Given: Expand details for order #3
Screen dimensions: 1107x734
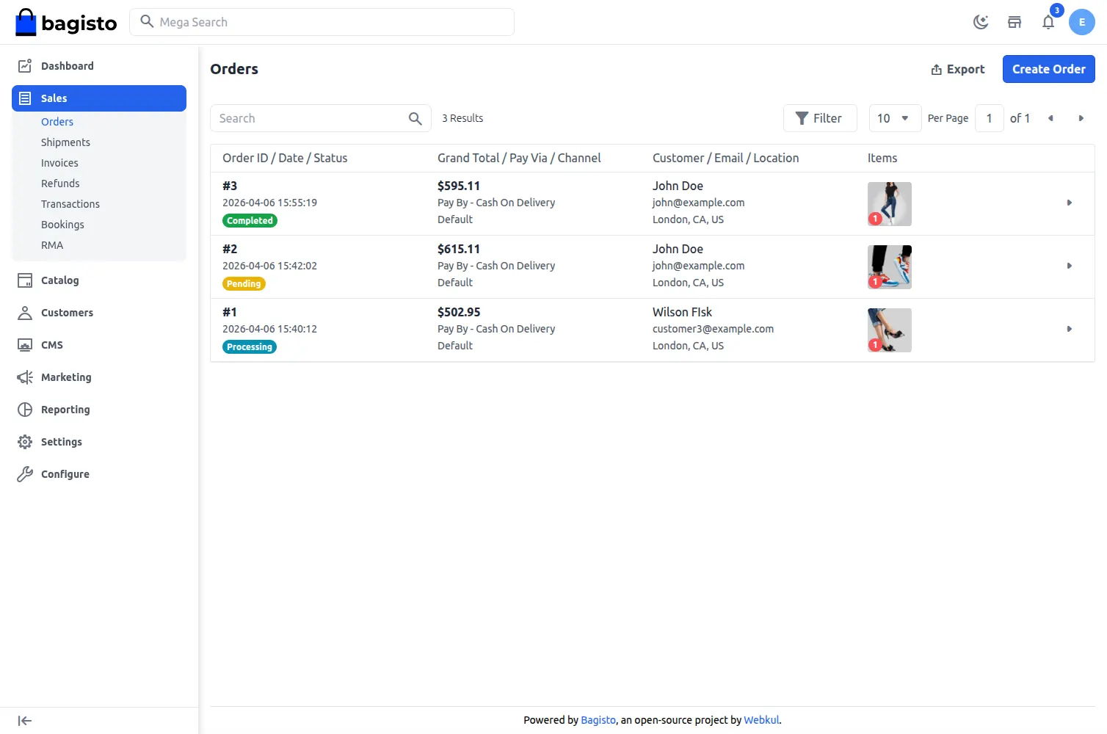Looking at the screenshot, I should (x=1070, y=203).
